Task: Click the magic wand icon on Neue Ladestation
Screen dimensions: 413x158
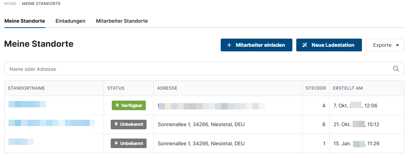Action: click(x=305, y=45)
